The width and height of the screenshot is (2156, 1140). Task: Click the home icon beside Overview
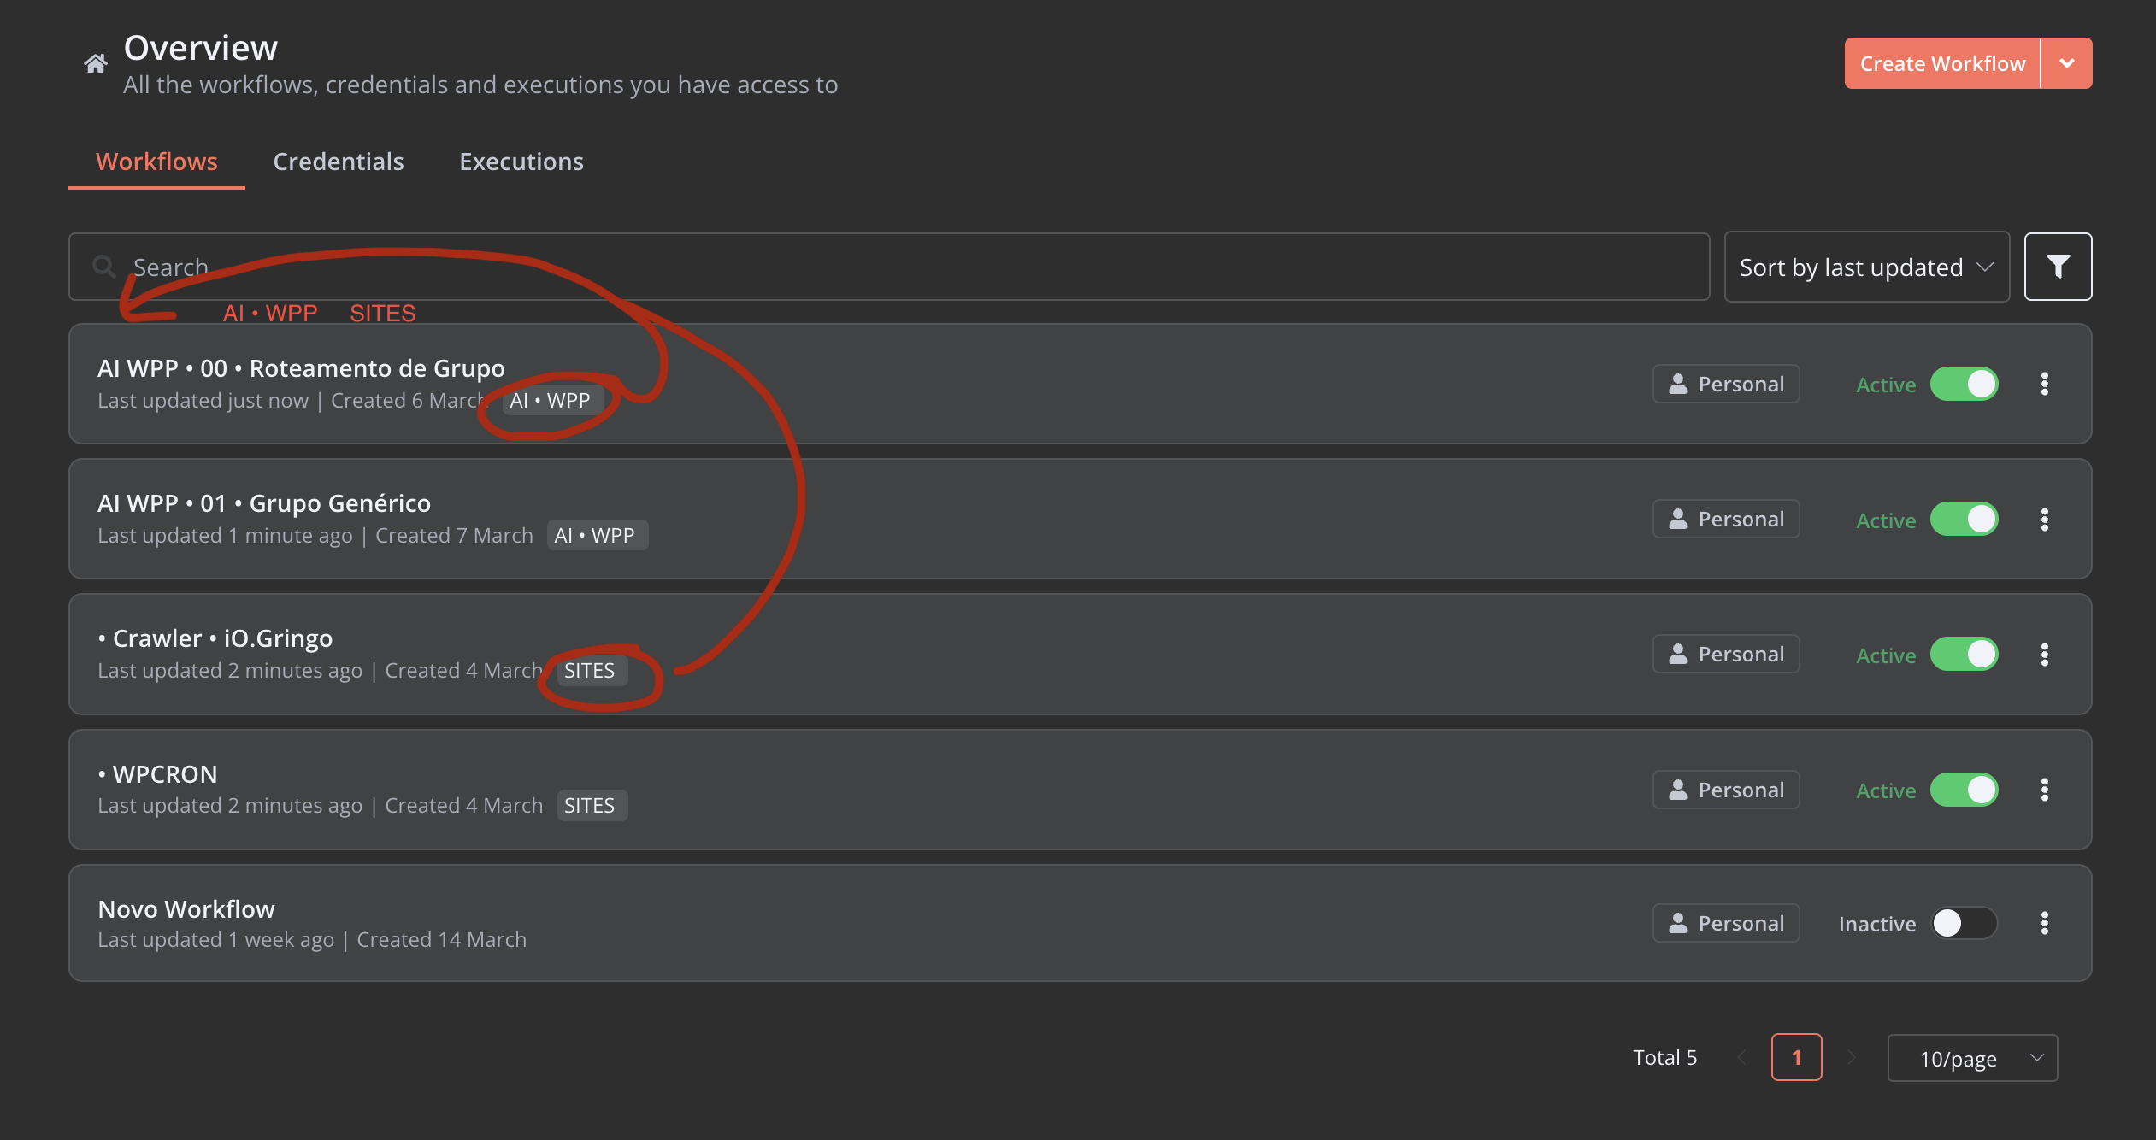(x=95, y=63)
